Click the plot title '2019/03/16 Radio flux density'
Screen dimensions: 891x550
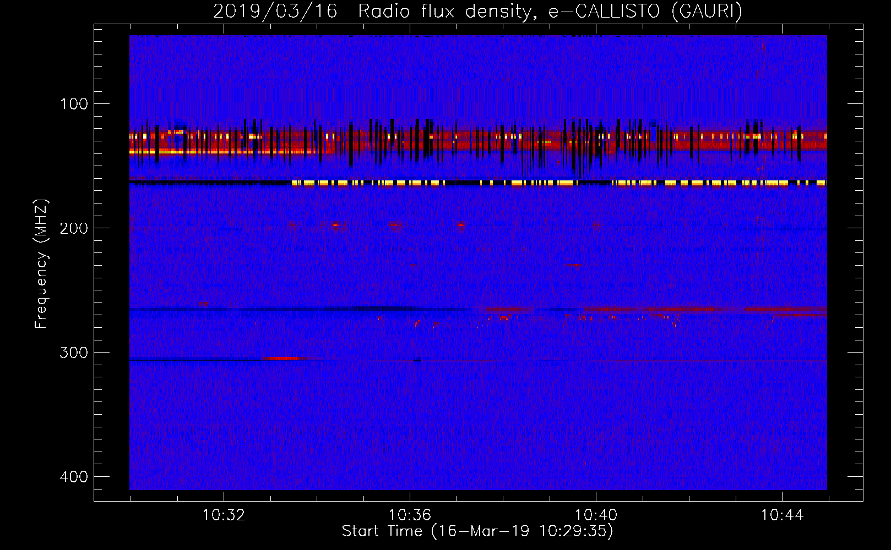(375, 11)
